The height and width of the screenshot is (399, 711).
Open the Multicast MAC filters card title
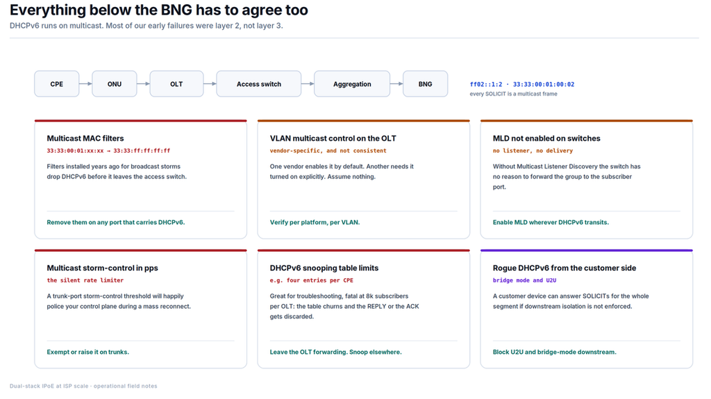click(85, 138)
